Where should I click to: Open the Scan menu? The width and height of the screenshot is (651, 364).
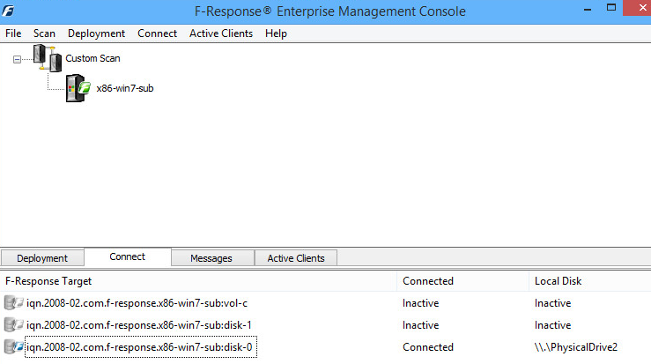[x=44, y=33]
